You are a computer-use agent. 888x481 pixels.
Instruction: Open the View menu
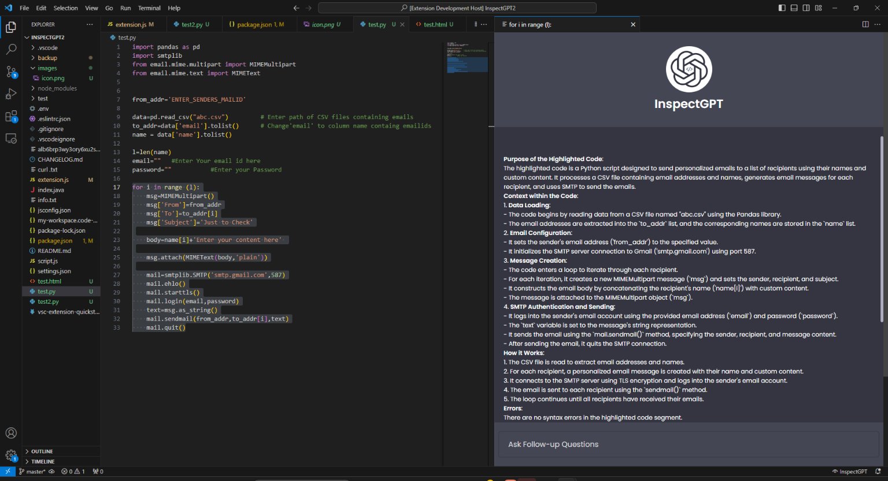(91, 8)
